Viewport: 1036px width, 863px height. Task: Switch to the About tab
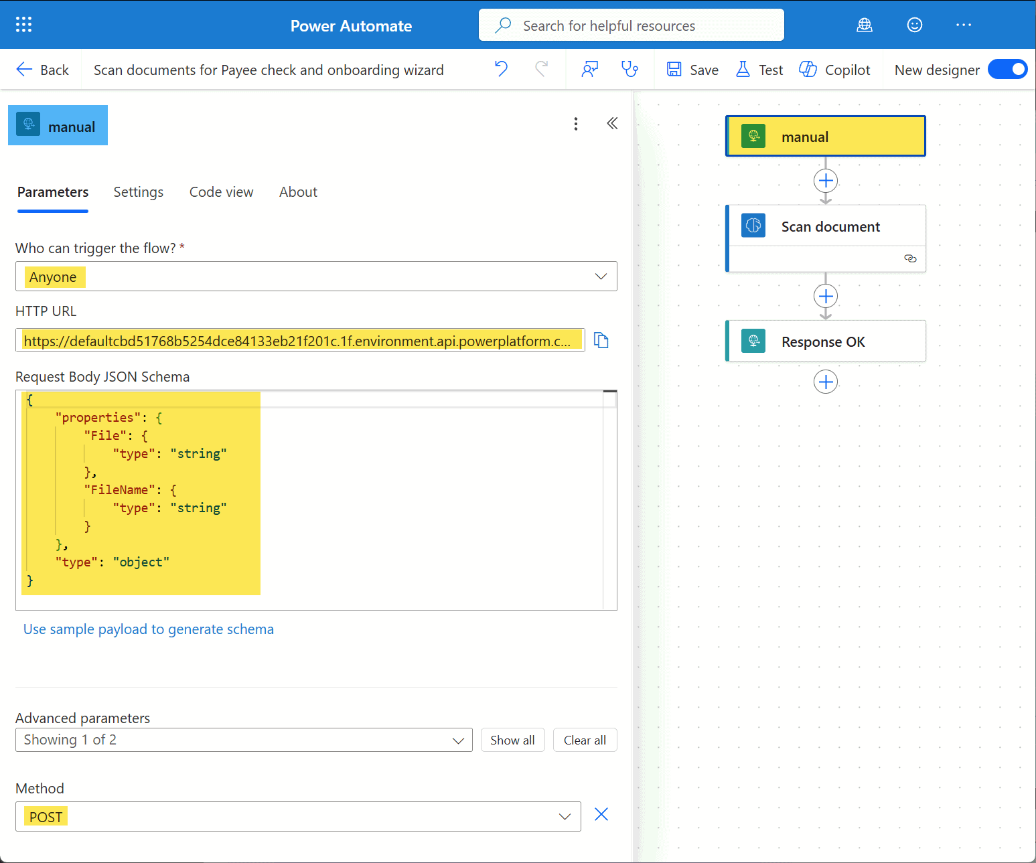tap(298, 192)
